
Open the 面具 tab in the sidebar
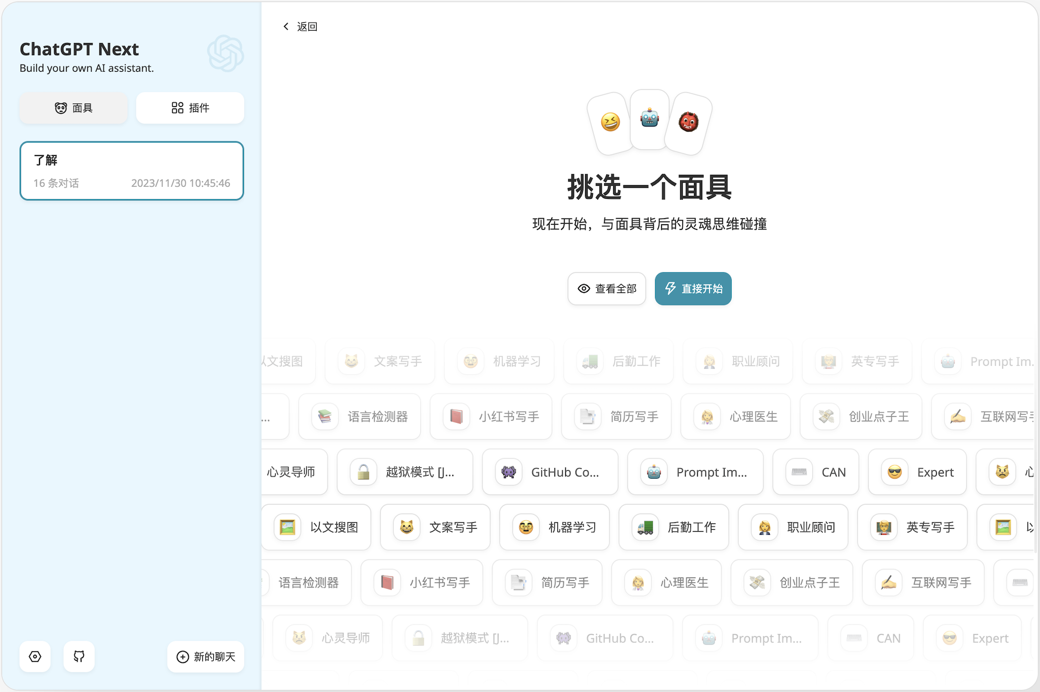click(74, 108)
